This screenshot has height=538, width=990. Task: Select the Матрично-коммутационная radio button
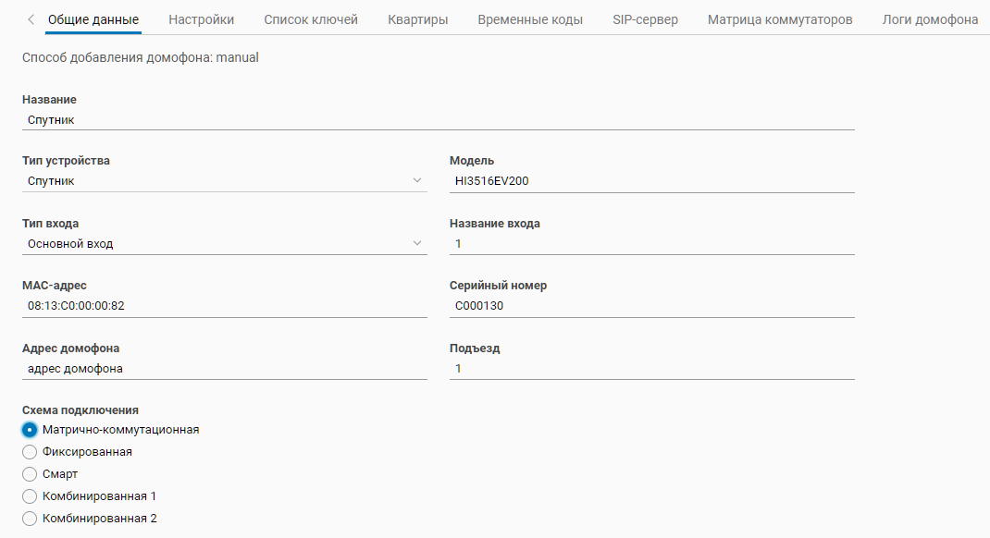click(30, 430)
